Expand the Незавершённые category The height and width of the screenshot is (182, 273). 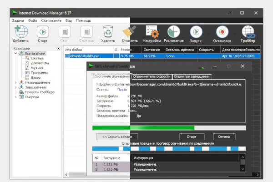coord(16,83)
